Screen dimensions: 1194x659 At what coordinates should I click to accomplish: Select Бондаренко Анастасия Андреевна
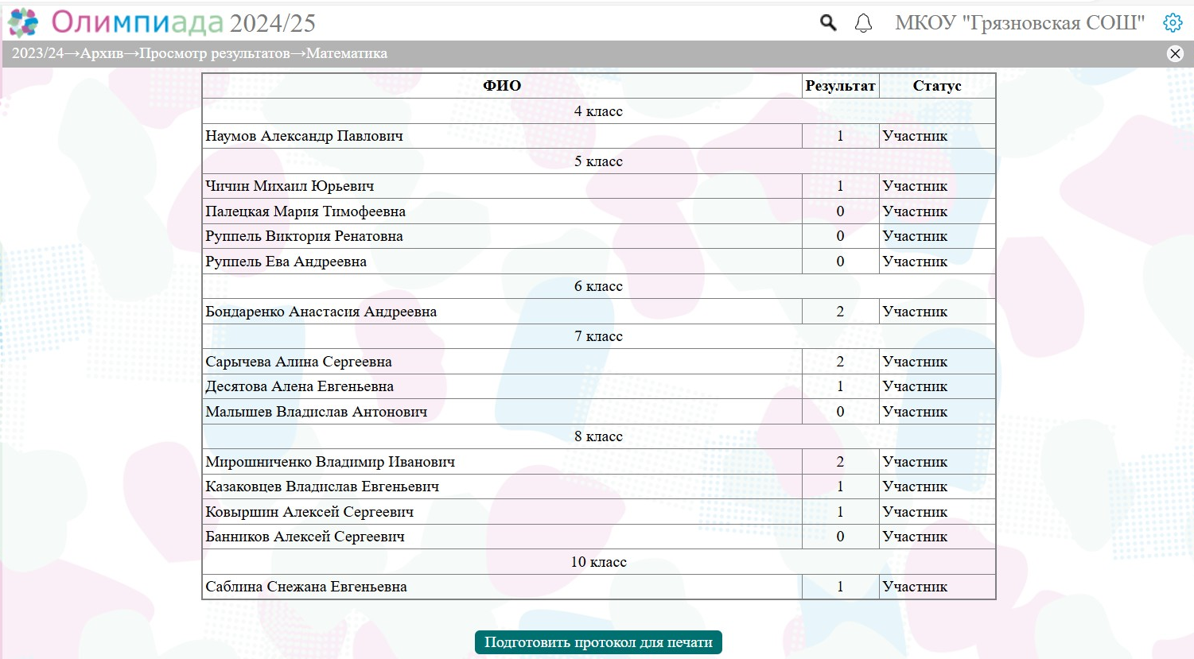pyautogui.click(x=321, y=312)
